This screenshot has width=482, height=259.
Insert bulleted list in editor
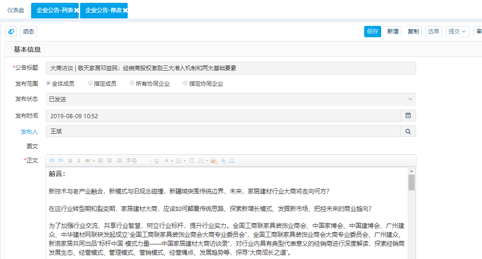tap(201, 161)
